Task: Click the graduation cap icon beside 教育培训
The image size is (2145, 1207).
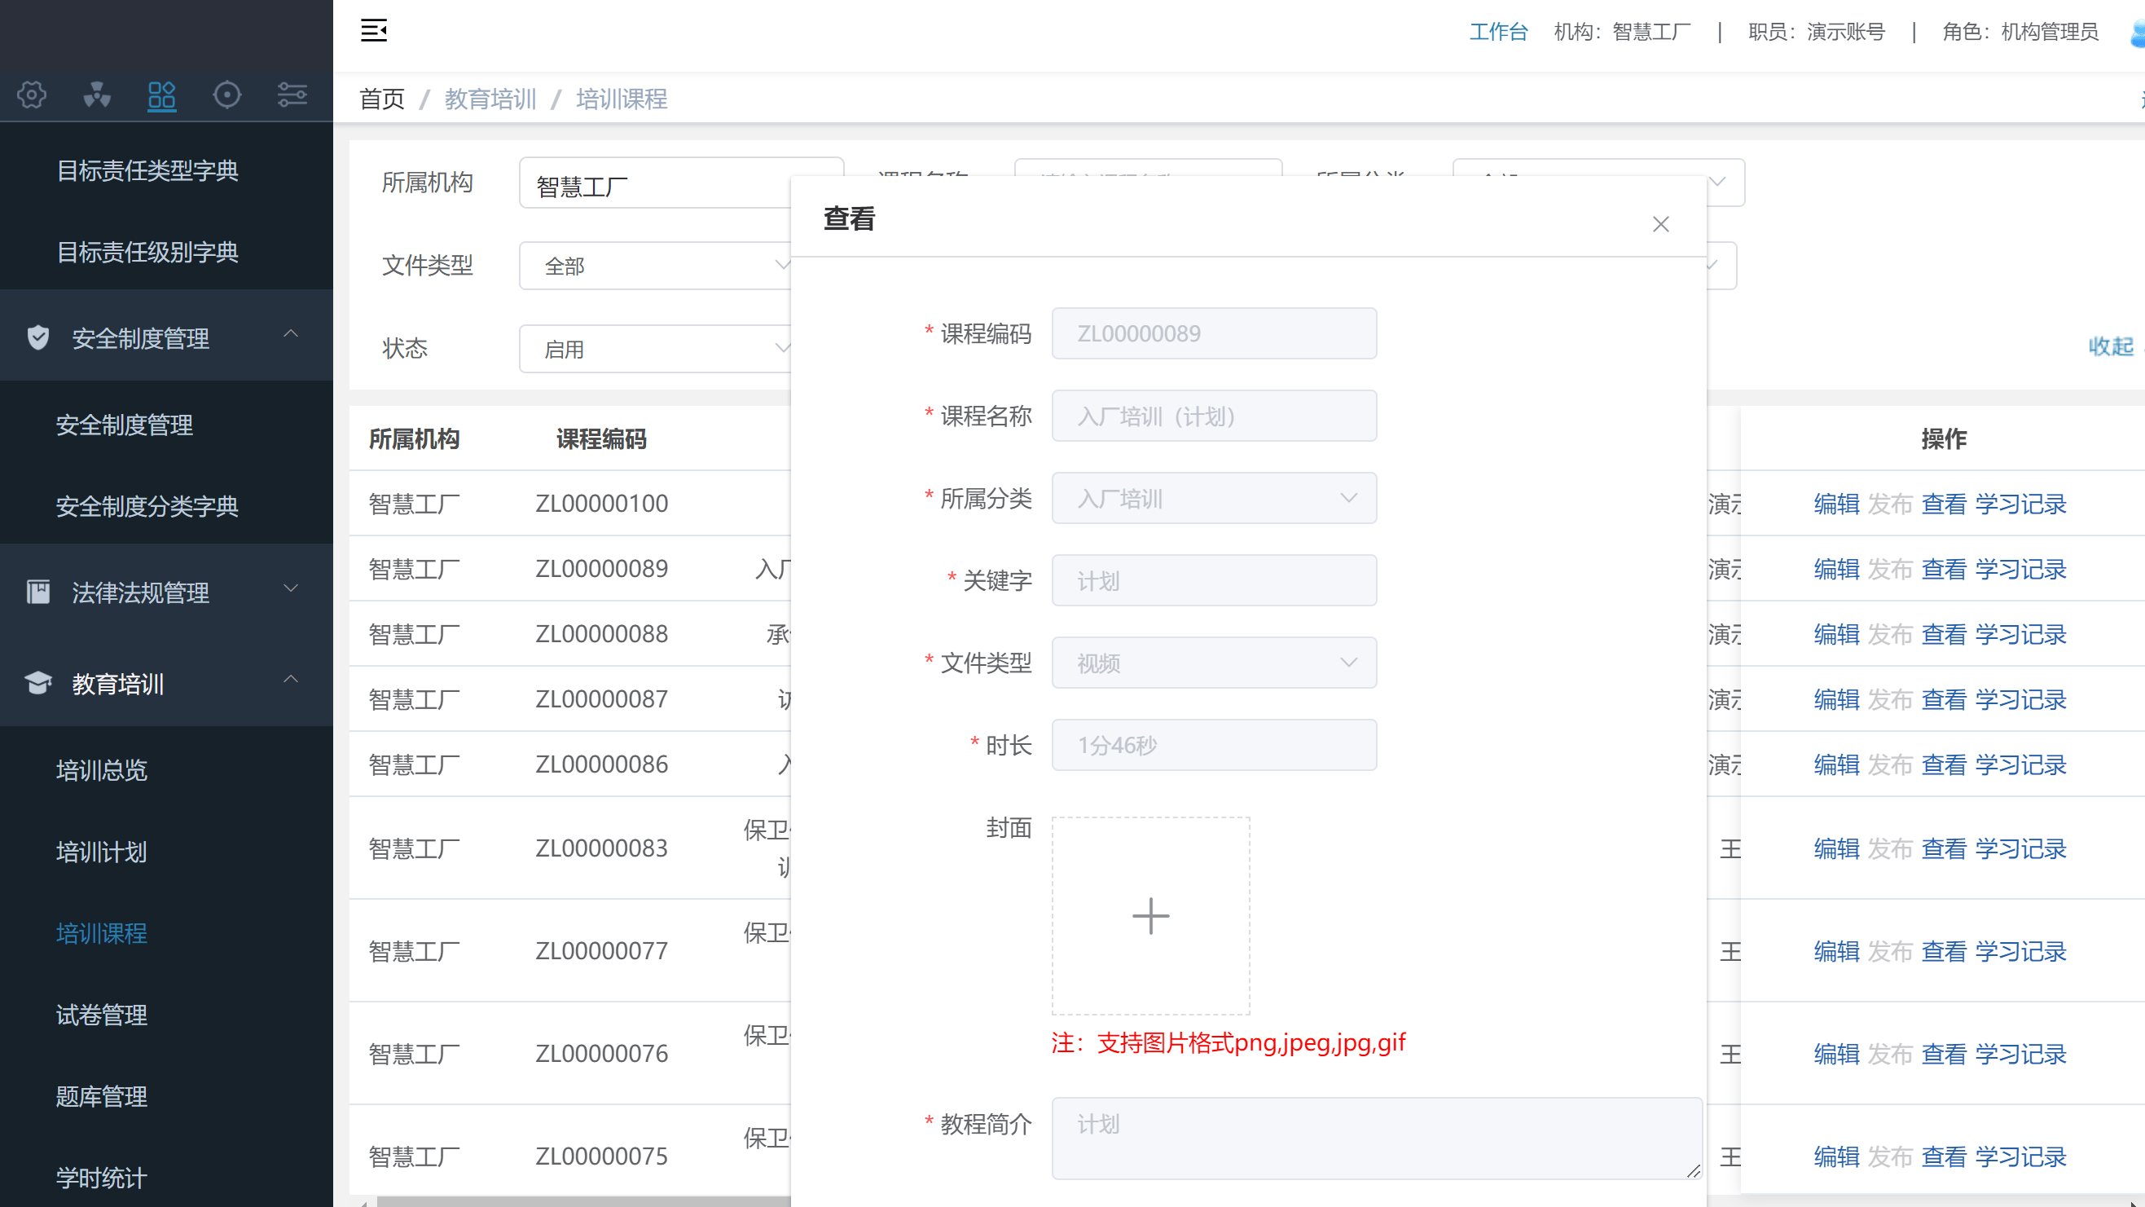Action: pyautogui.click(x=37, y=682)
